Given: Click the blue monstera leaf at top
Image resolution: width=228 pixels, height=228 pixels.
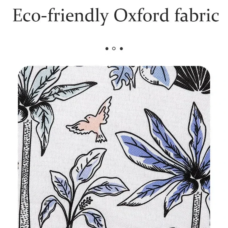Looking at the screenshot, I should [x=123, y=77].
